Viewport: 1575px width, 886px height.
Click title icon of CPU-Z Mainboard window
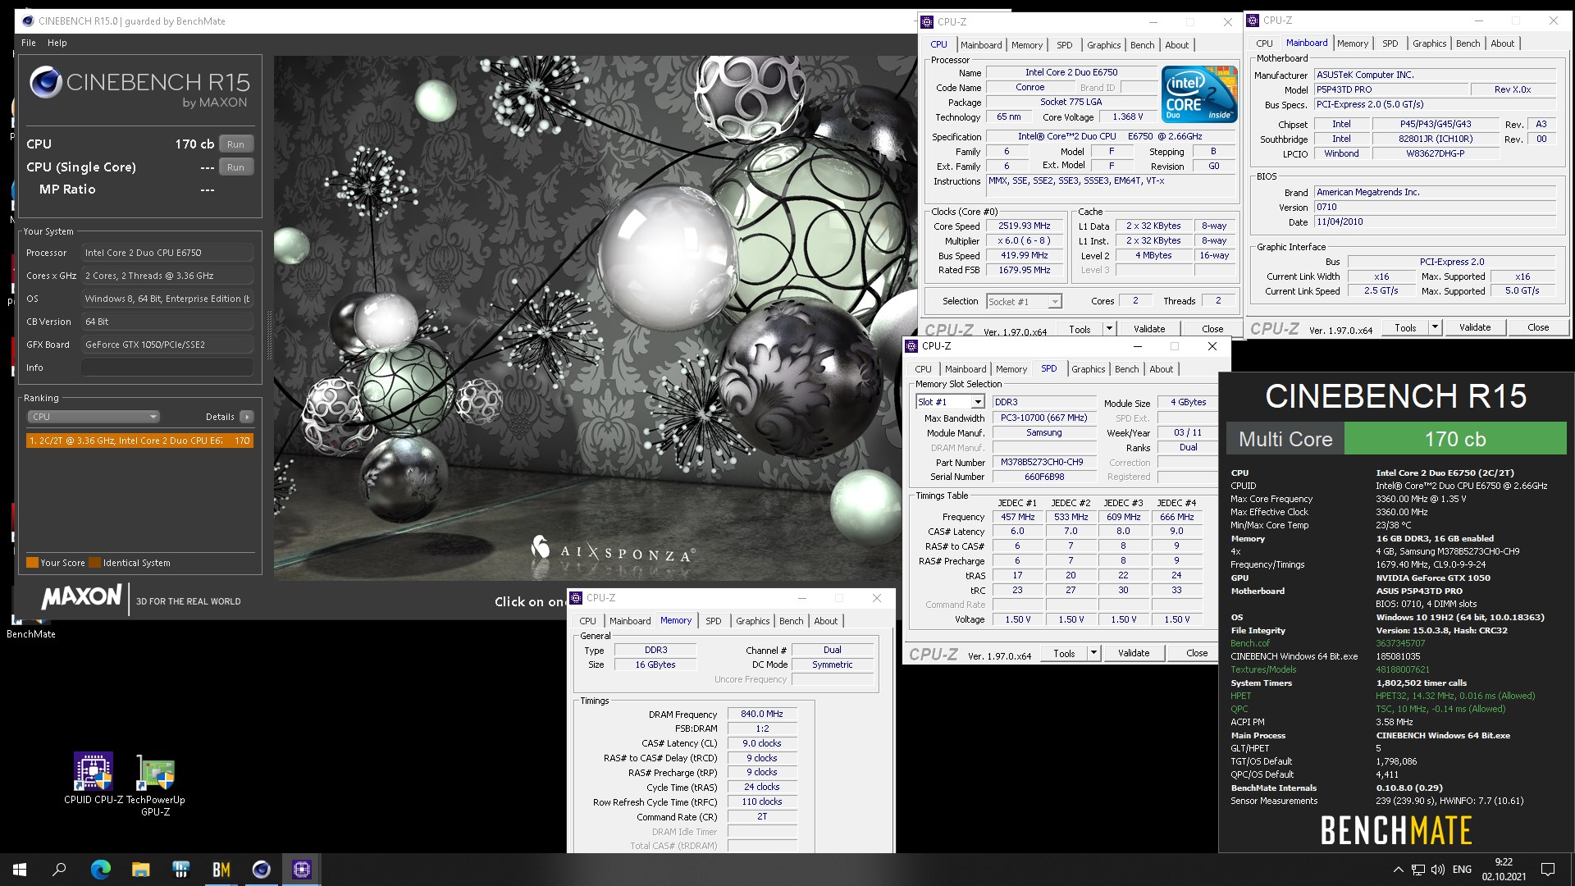point(1253,21)
